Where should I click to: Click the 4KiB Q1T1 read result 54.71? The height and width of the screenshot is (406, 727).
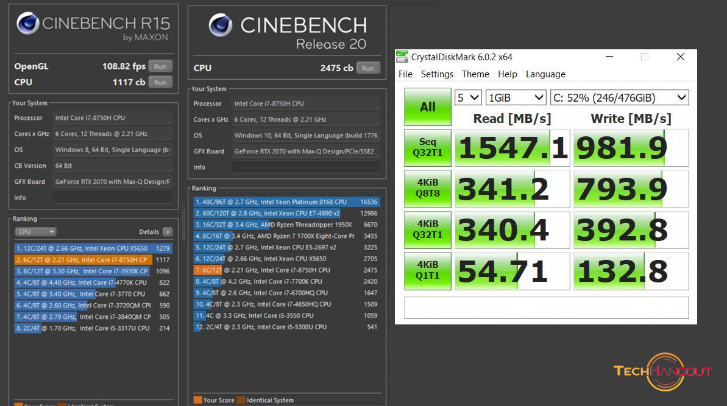pyautogui.click(x=512, y=271)
